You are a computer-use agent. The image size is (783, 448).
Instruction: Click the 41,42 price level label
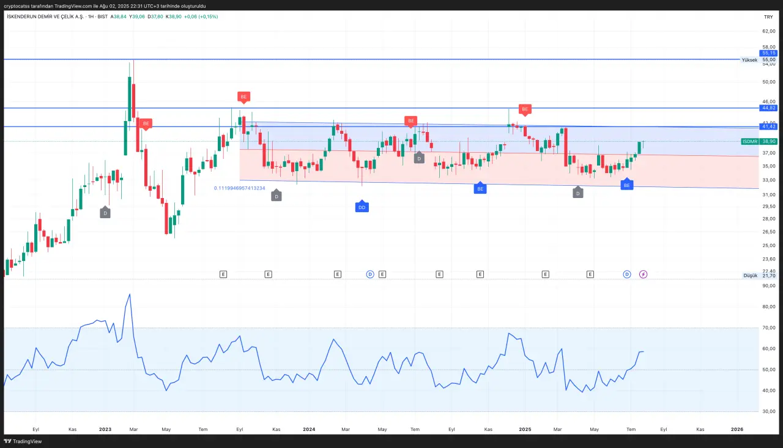pos(768,127)
